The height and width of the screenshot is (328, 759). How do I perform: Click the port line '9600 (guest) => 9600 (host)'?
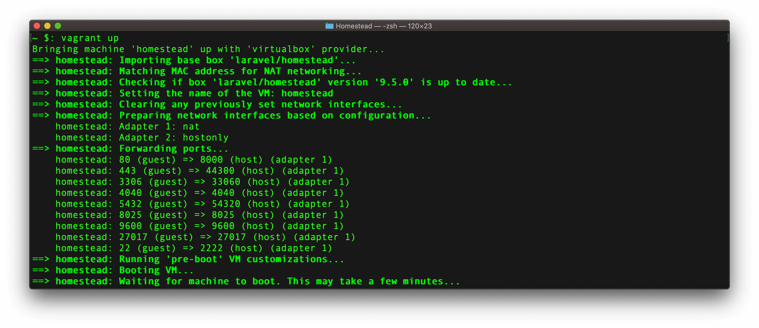coord(200,226)
